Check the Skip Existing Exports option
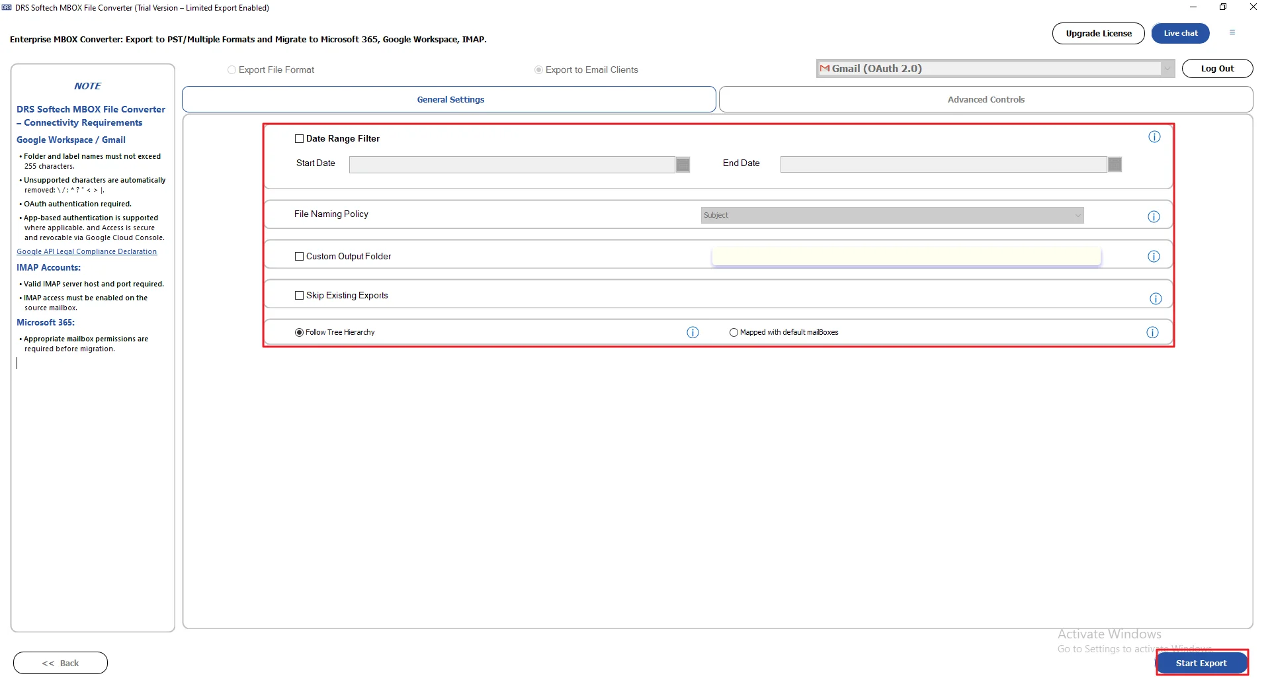The height and width of the screenshot is (688, 1270). tap(299, 296)
